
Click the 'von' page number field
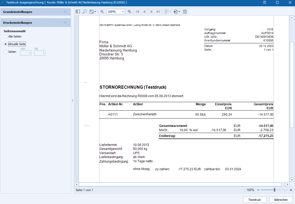(26, 53)
